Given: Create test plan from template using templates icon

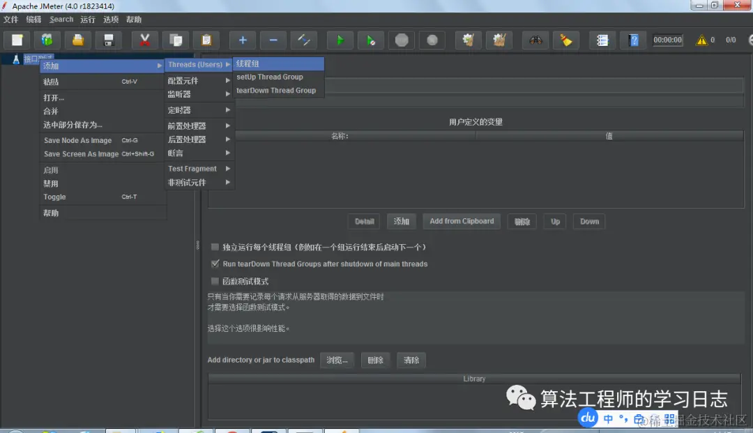Looking at the screenshot, I should pyautogui.click(x=47, y=40).
